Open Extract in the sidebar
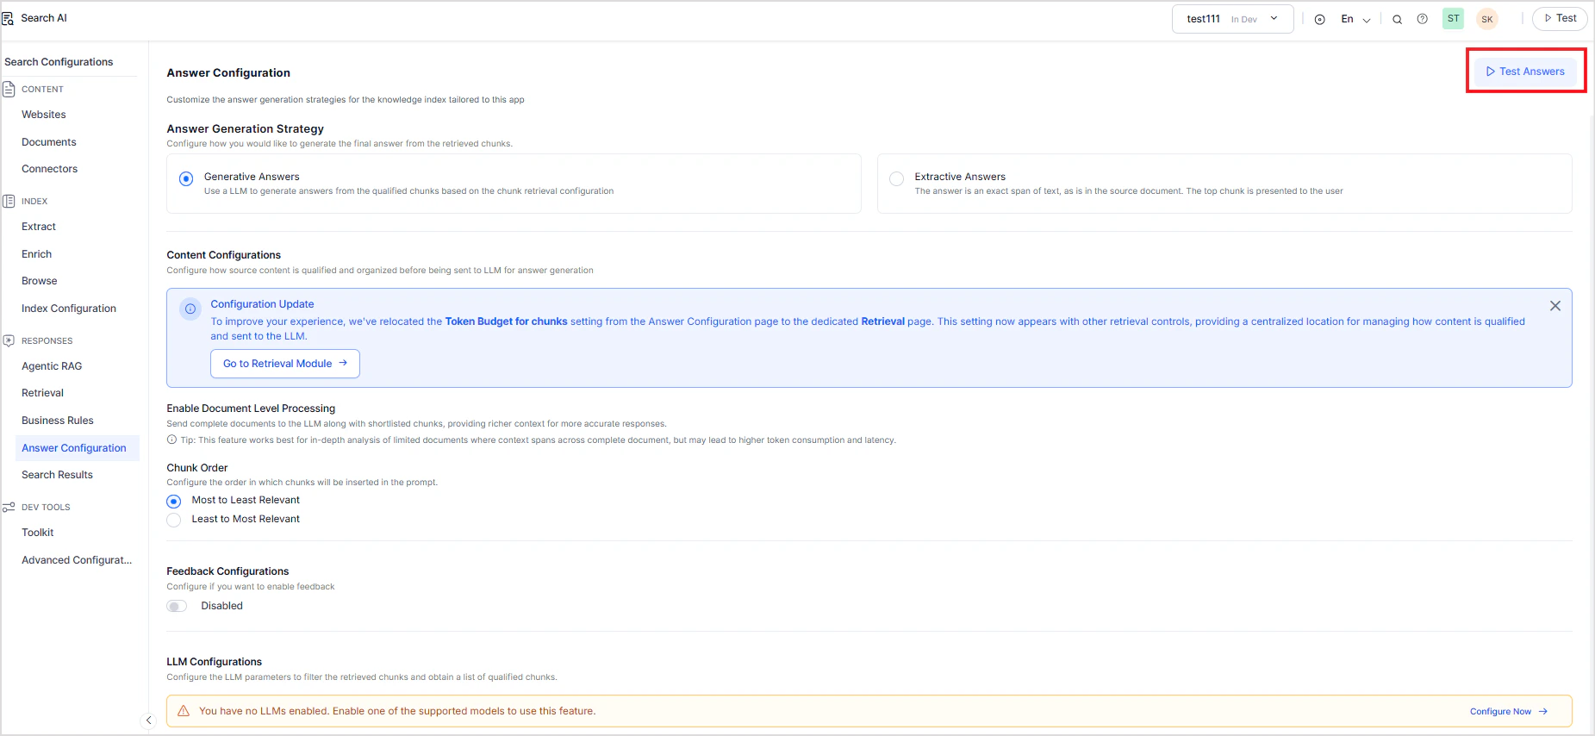Viewport: 1595px width, 736px height. pos(39,227)
